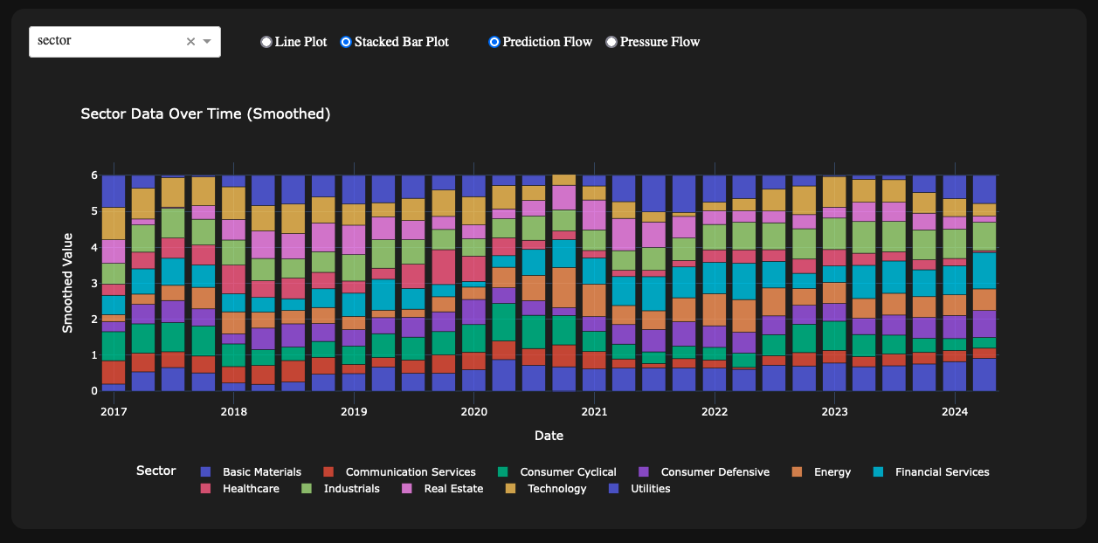Click the chart title text
Screen dimensions: 1098x543
[x=205, y=113]
